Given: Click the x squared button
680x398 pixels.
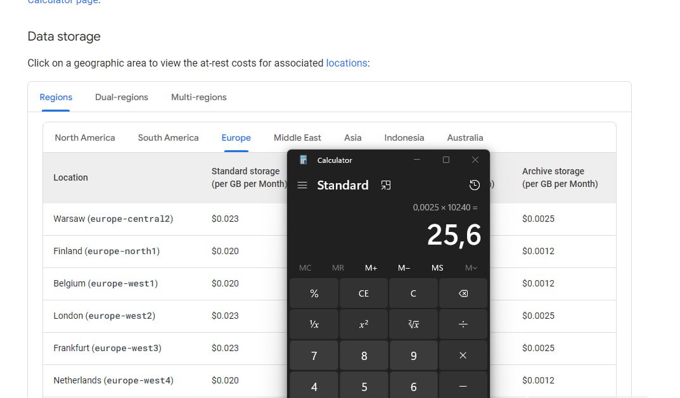Looking at the screenshot, I should coord(363,324).
